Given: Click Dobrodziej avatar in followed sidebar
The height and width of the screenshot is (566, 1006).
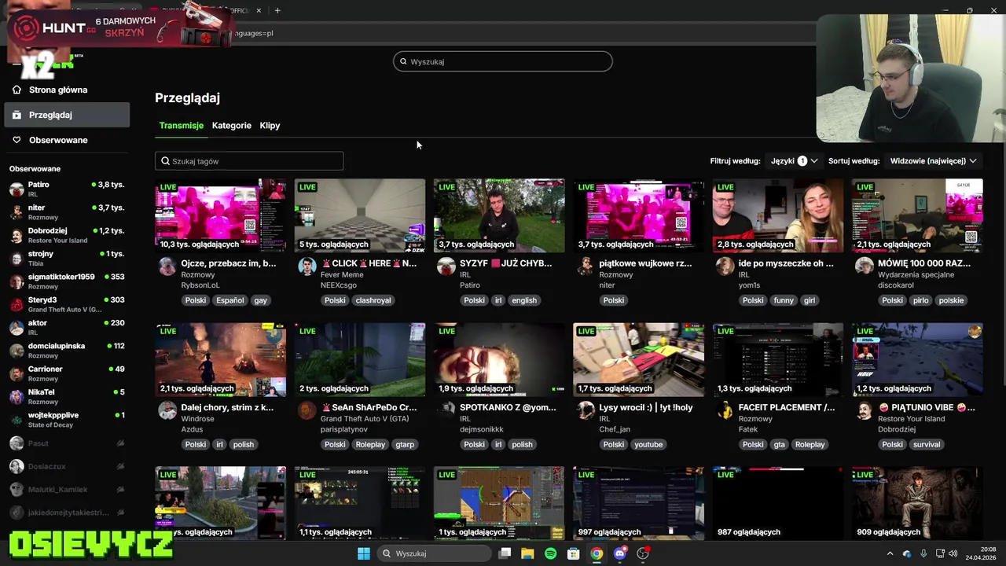Looking at the screenshot, I should click(17, 235).
